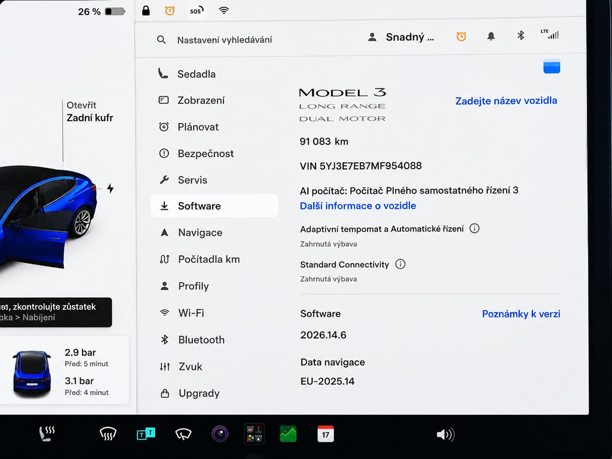Open the Zobrazení settings menu
612x459 pixels.
(x=214, y=100)
